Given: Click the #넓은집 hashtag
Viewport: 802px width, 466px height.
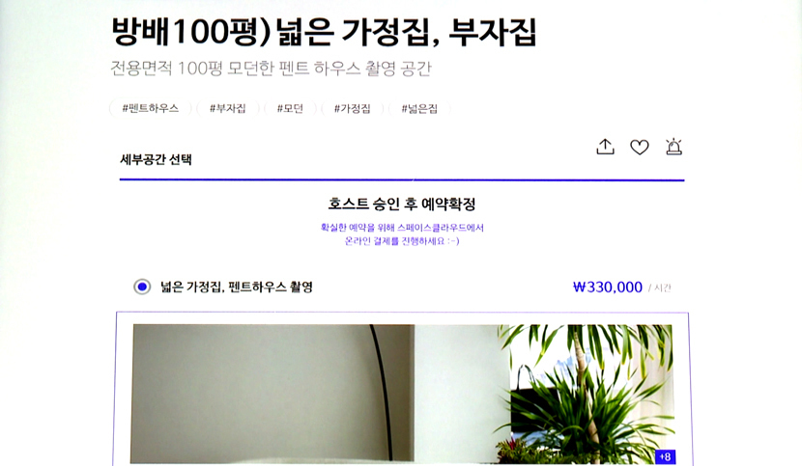Looking at the screenshot, I should click(x=419, y=108).
